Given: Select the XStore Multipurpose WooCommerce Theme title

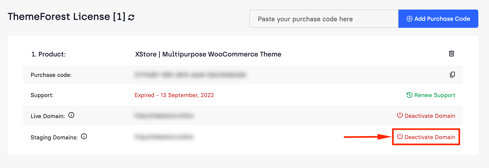Looking at the screenshot, I should 208,54.
